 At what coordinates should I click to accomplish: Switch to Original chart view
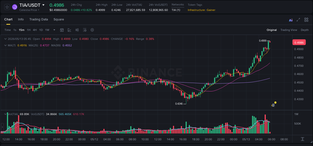[x=272, y=30]
